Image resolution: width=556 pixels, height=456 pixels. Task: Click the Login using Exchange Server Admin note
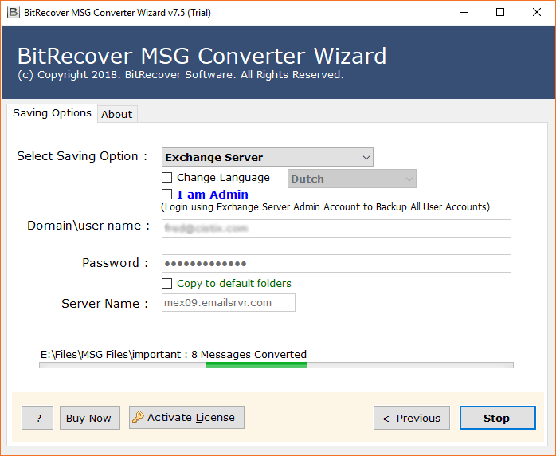click(x=325, y=207)
